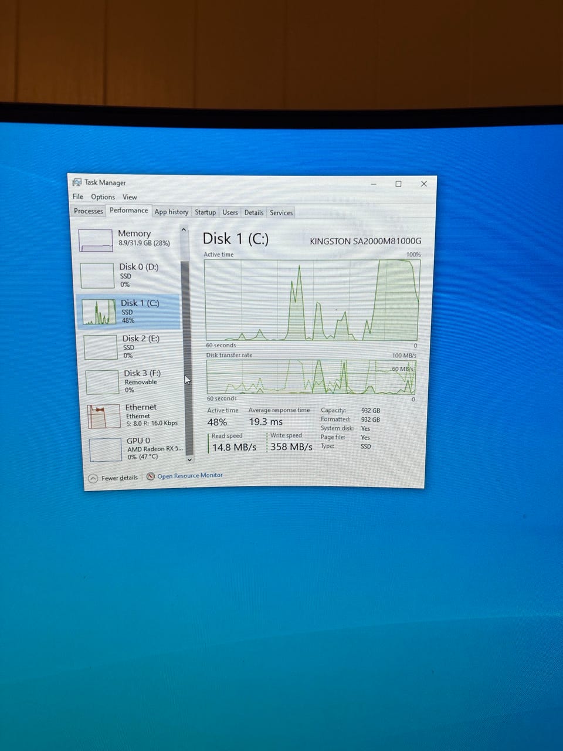Click the Resource Monitor icon
Image resolution: width=563 pixels, height=751 pixels.
click(x=151, y=476)
